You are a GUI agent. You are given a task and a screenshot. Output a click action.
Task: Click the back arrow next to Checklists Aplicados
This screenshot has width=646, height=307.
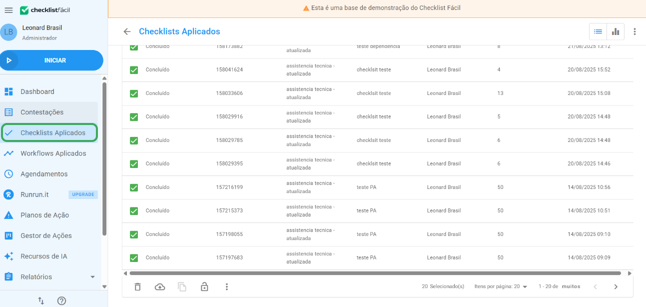(126, 31)
